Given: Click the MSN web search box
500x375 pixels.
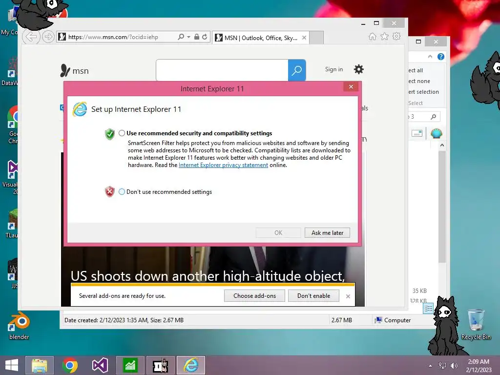Looking at the screenshot, I should coord(222,70).
